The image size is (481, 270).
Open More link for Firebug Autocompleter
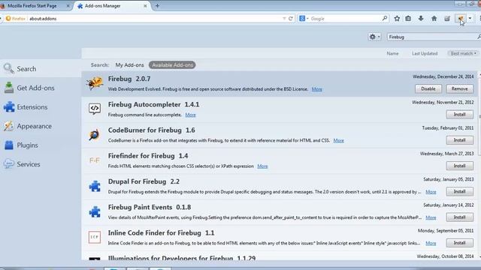pyautogui.click(x=190, y=115)
